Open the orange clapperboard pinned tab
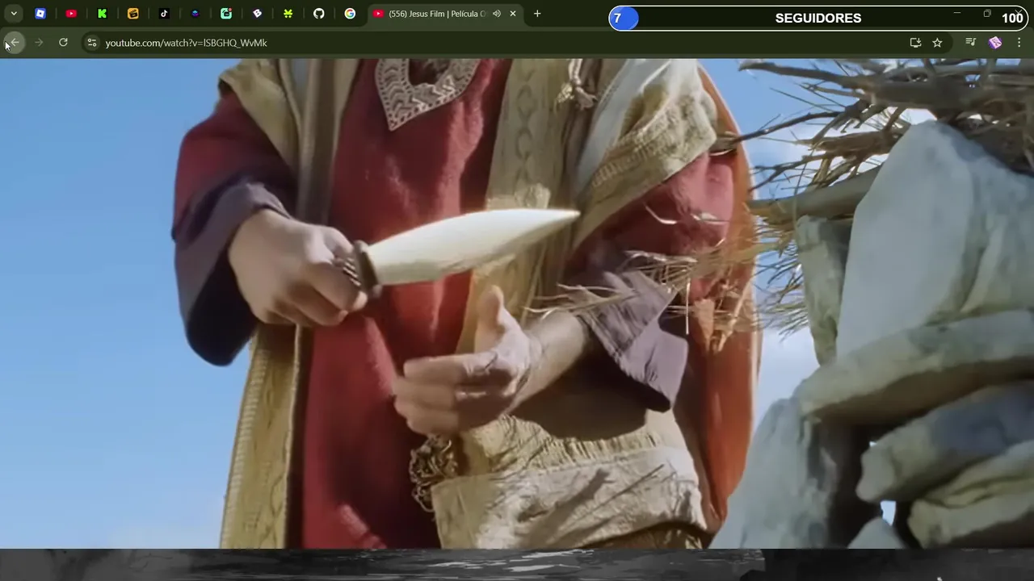 click(x=133, y=14)
